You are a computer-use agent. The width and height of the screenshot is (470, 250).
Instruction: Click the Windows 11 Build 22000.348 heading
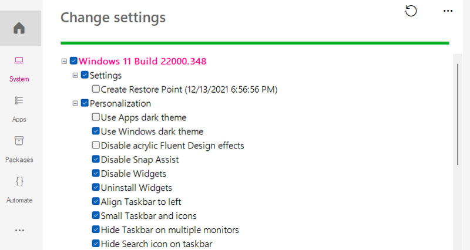coord(142,61)
